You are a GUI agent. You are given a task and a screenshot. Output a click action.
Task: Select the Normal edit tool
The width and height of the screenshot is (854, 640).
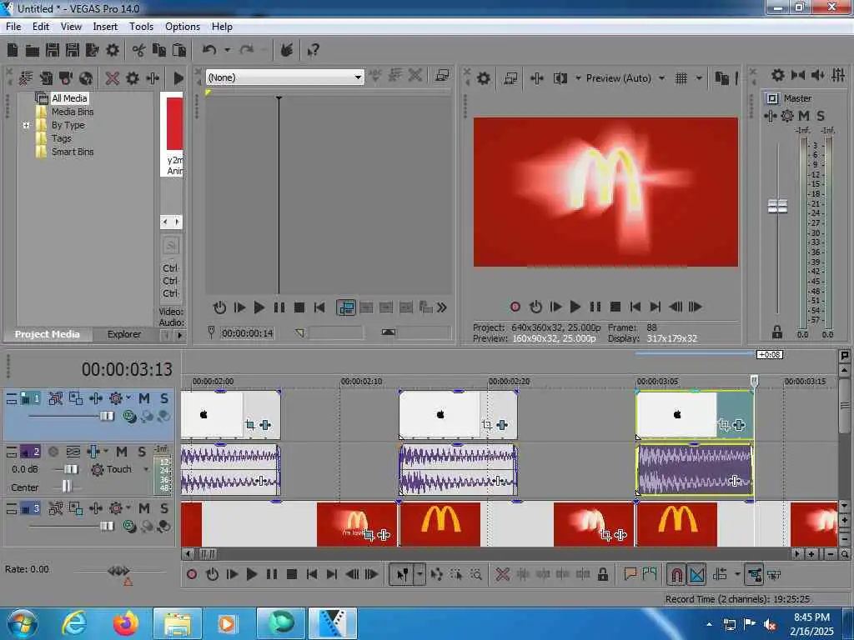(403, 575)
